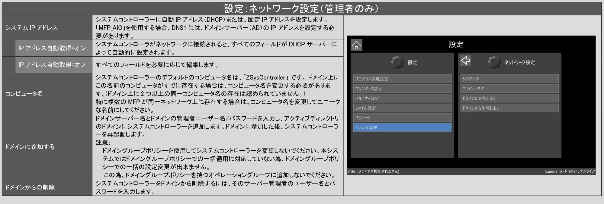
Task: Click the page title 設定：ネットワーク設定（管理者のみ）
Action: (301, 8)
